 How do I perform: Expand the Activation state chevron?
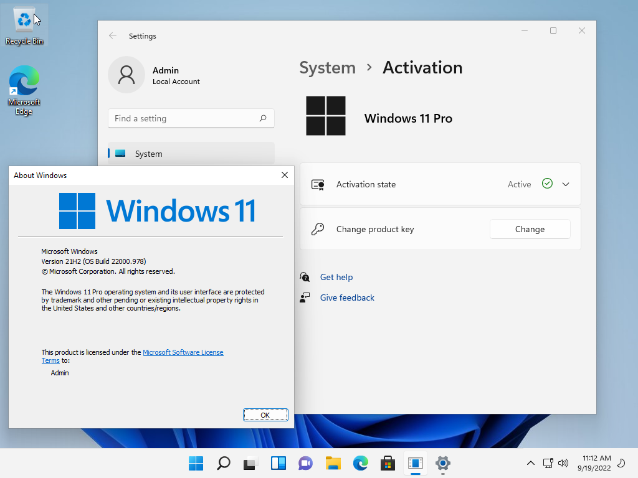click(566, 184)
